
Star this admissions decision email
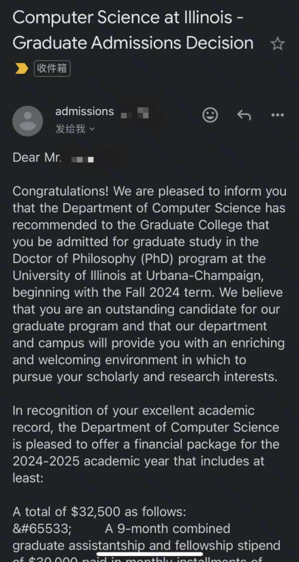click(x=277, y=44)
